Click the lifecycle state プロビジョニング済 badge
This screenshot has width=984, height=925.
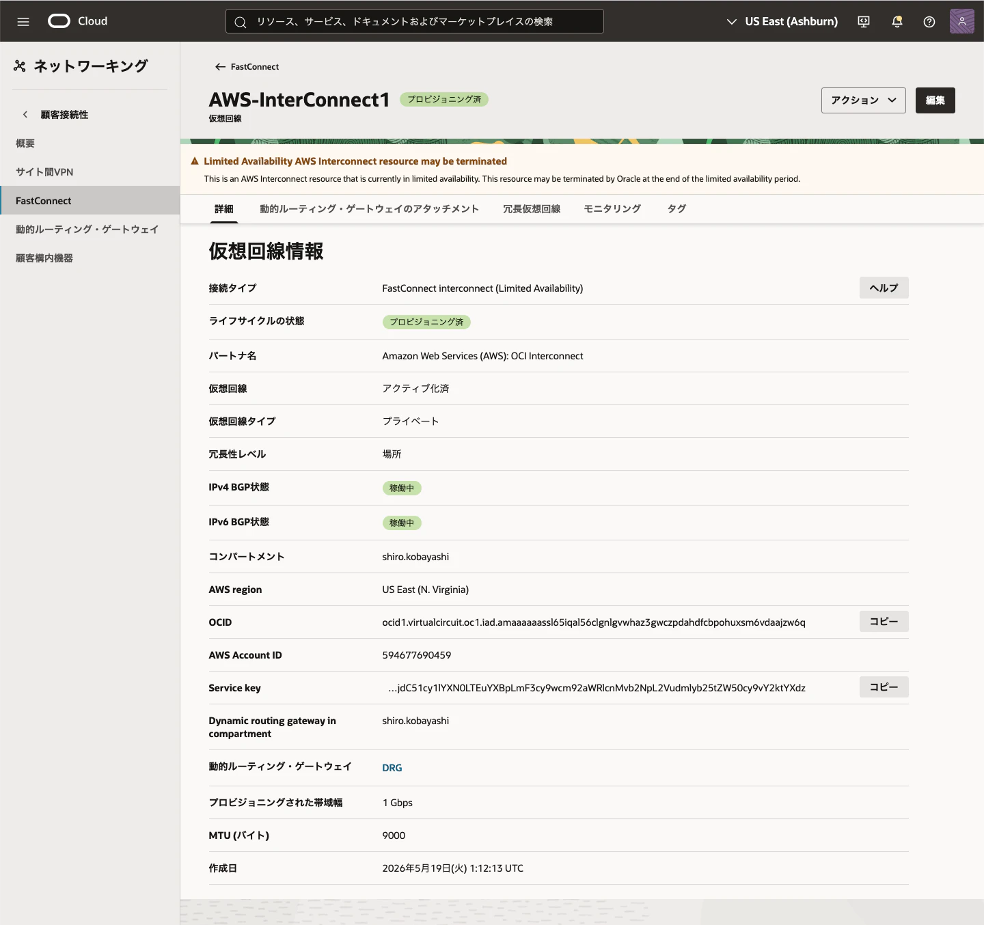tap(426, 322)
